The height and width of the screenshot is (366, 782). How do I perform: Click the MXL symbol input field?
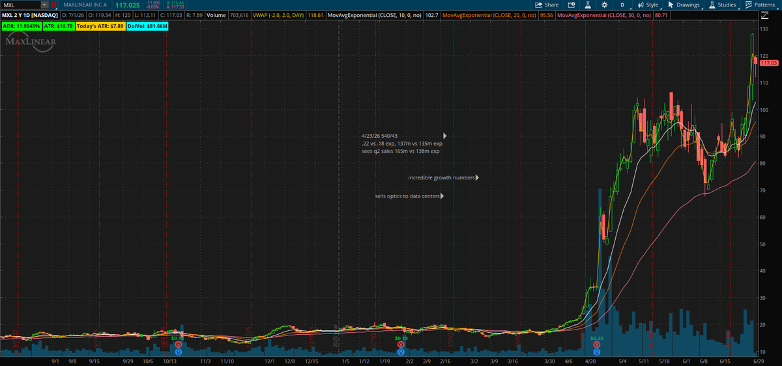coord(22,5)
